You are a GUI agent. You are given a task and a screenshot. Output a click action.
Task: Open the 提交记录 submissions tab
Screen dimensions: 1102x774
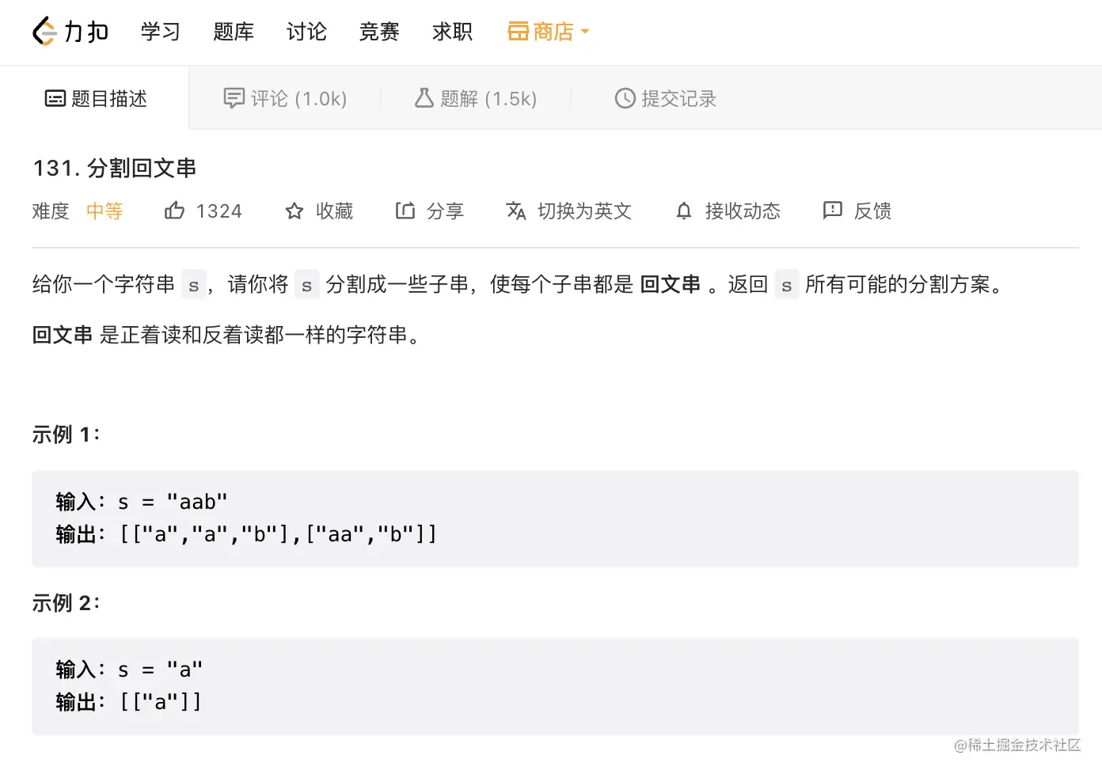click(x=666, y=98)
